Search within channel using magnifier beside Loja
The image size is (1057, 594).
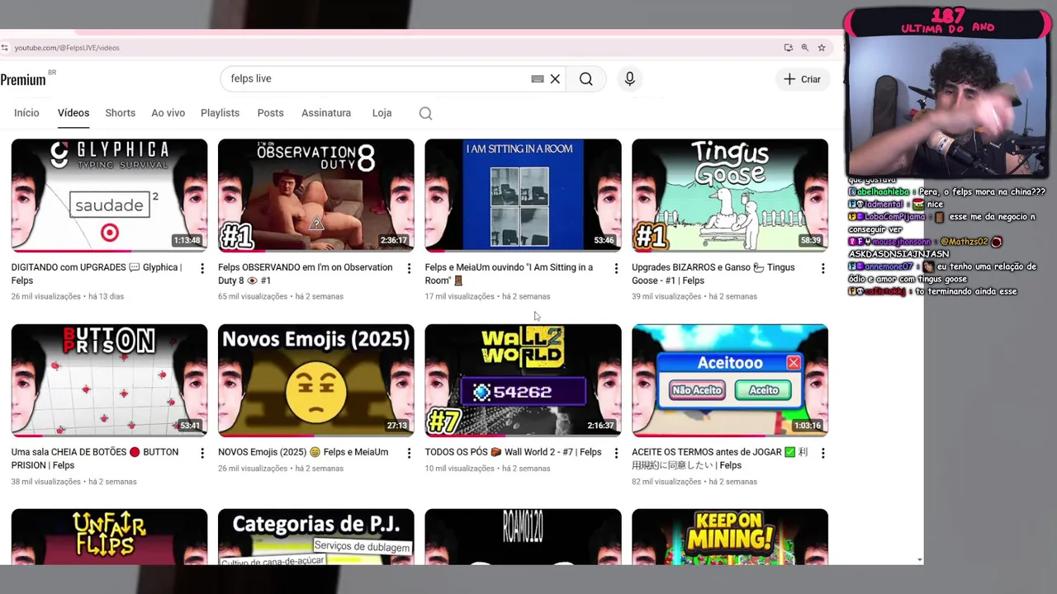point(425,114)
